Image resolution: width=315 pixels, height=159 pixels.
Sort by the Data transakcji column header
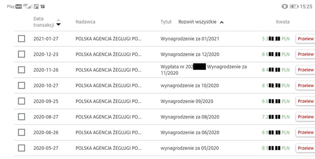[x=43, y=22]
